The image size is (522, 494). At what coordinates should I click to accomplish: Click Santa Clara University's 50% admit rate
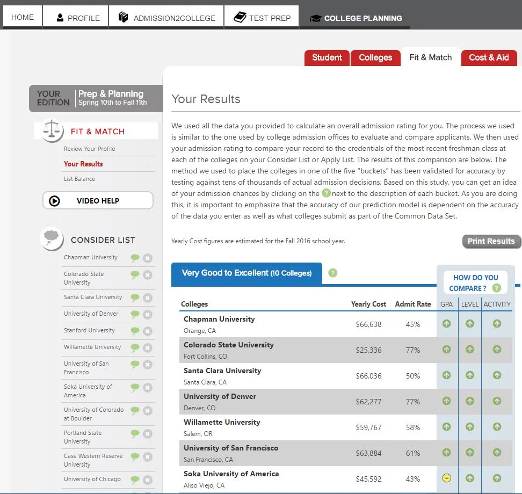pos(413,376)
